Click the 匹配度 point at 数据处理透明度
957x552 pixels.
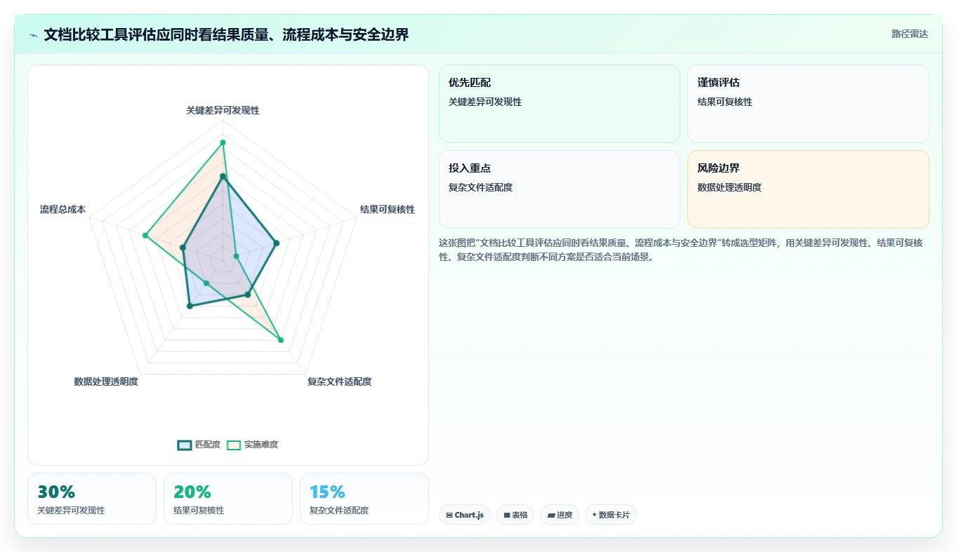(x=190, y=307)
